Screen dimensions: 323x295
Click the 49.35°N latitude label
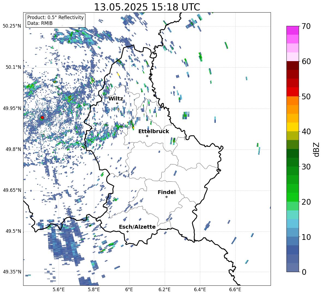(x=12, y=272)
